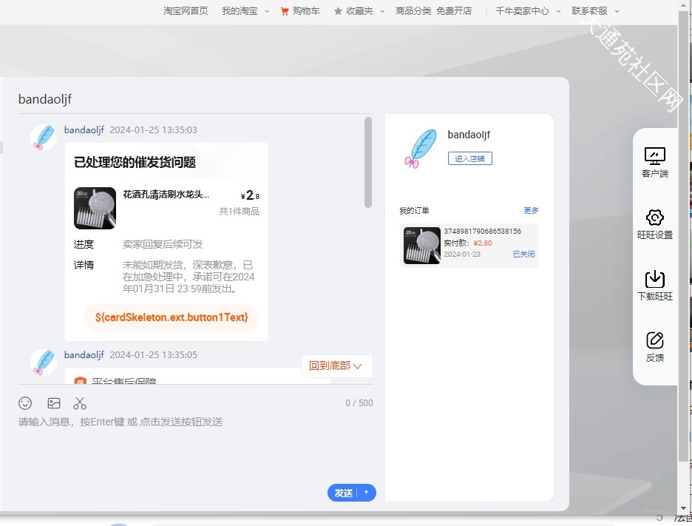Click the 已处理您的催发货问题 card heading
692x526 pixels.
click(135, 162)
